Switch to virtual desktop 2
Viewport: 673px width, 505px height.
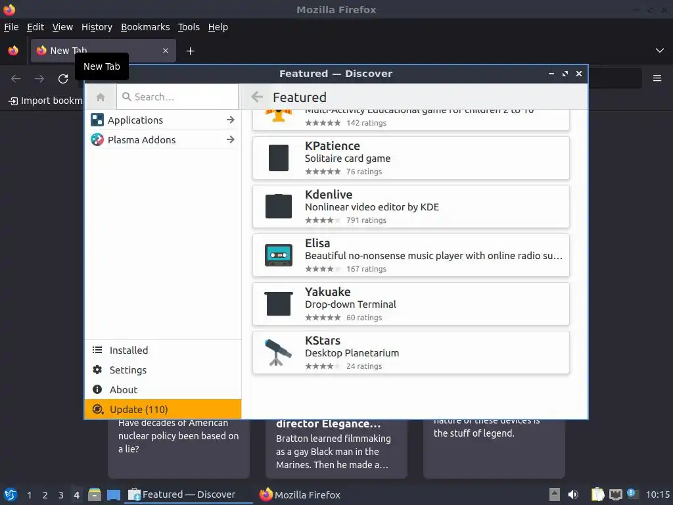tap(45, 494)
